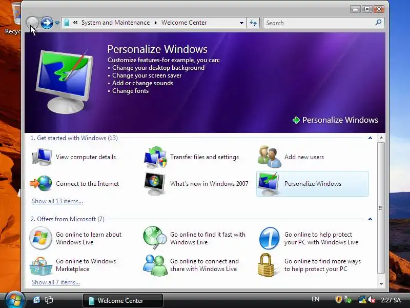Image resolution: width=410 pixels, height=308 pixels.
Task: Open the connect and share people icon
Action: (155, 265)
